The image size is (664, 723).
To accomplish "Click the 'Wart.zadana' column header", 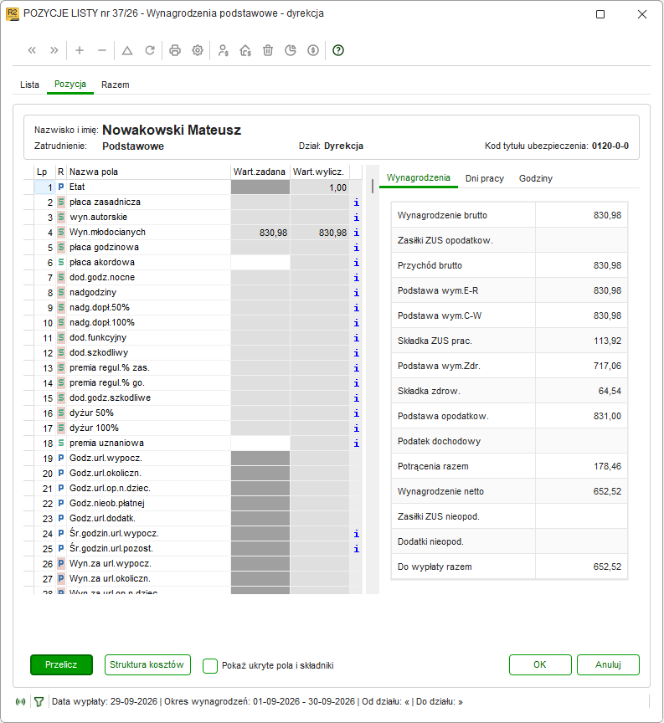I will click(x=260, y=172).
